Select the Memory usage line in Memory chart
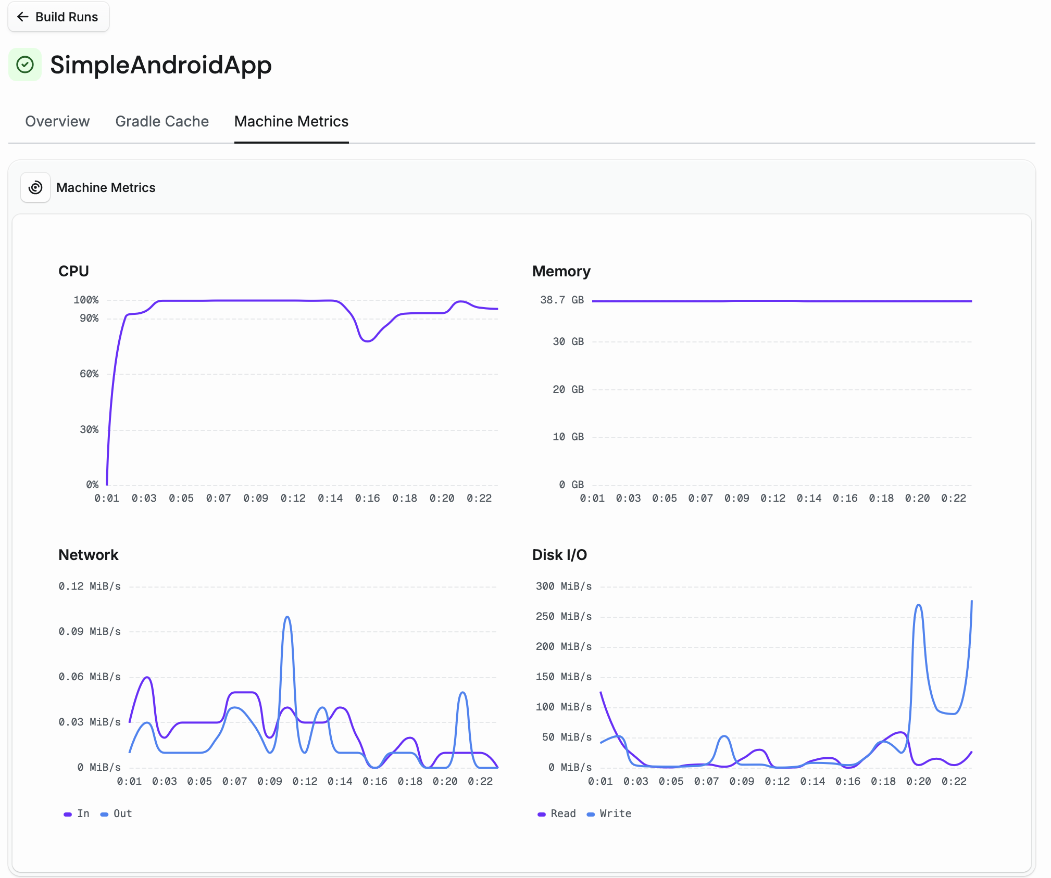 coord(781,300)
